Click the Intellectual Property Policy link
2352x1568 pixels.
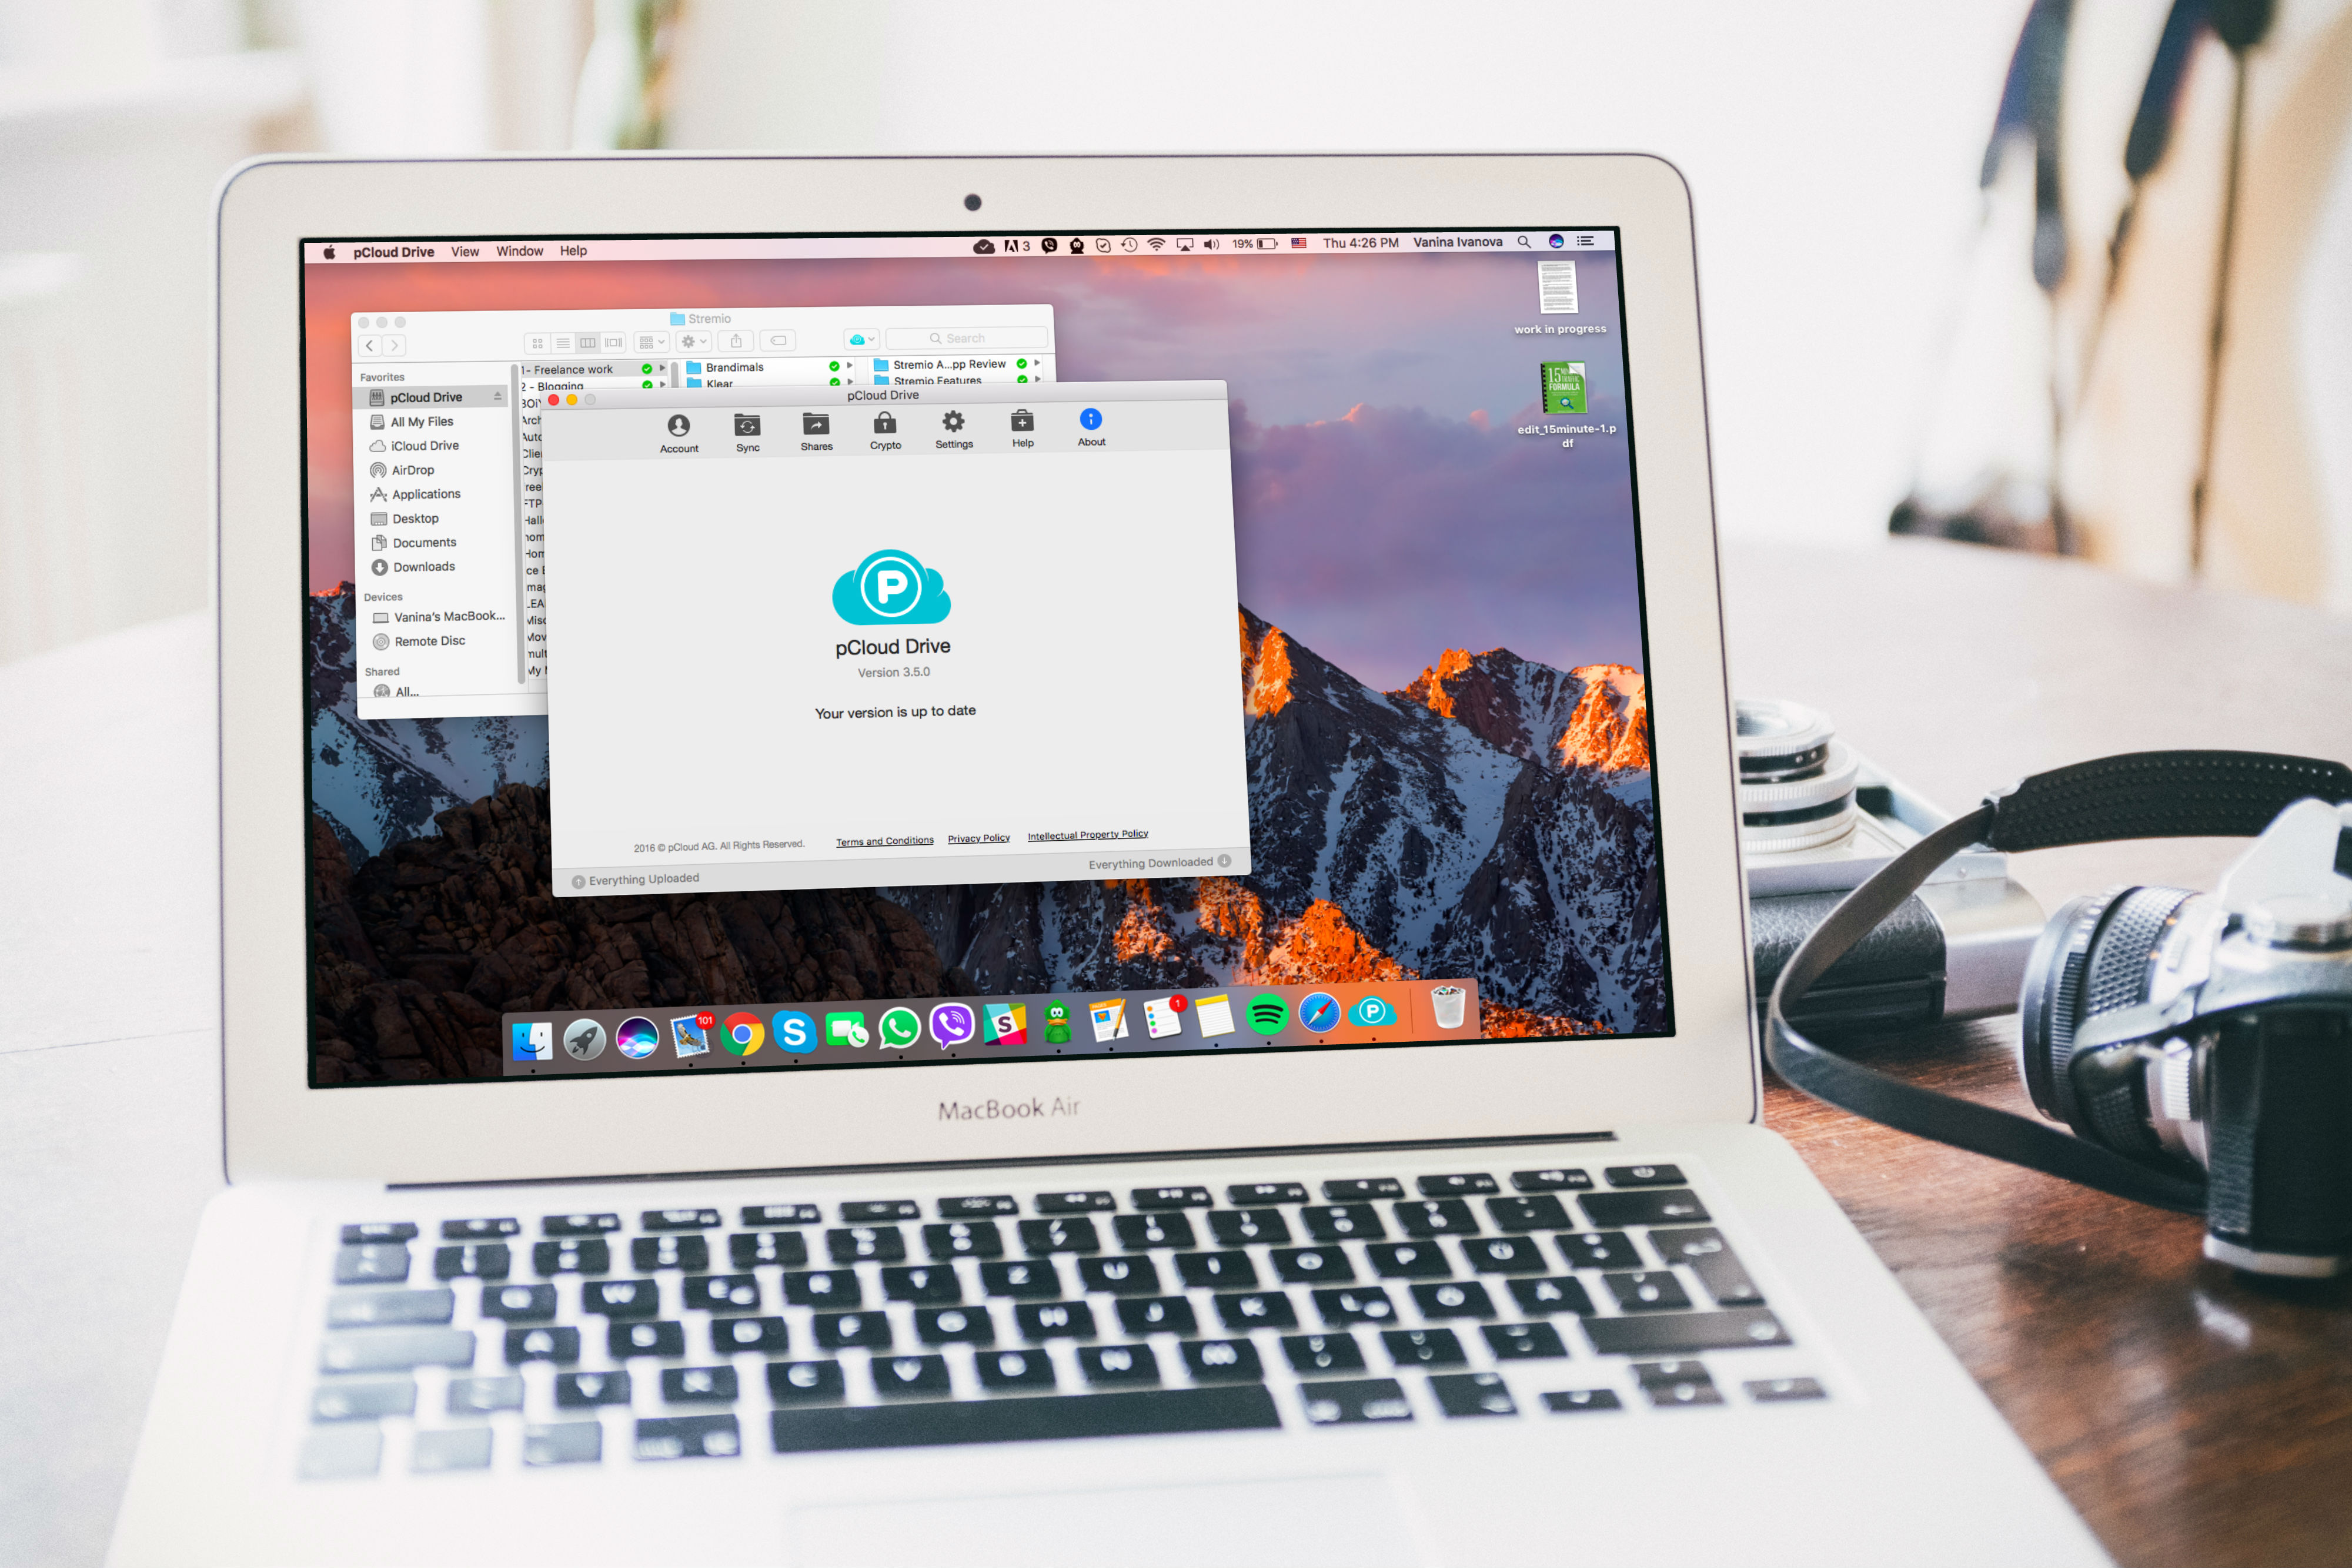1087,835
